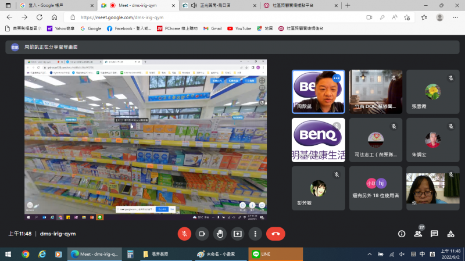The height and width of the screenshot is (261, 465).
Task: Open the Favorites list icon
Action: tap(424, 17)
